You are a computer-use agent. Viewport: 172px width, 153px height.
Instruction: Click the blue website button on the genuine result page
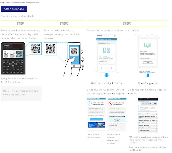pos(96,119)
